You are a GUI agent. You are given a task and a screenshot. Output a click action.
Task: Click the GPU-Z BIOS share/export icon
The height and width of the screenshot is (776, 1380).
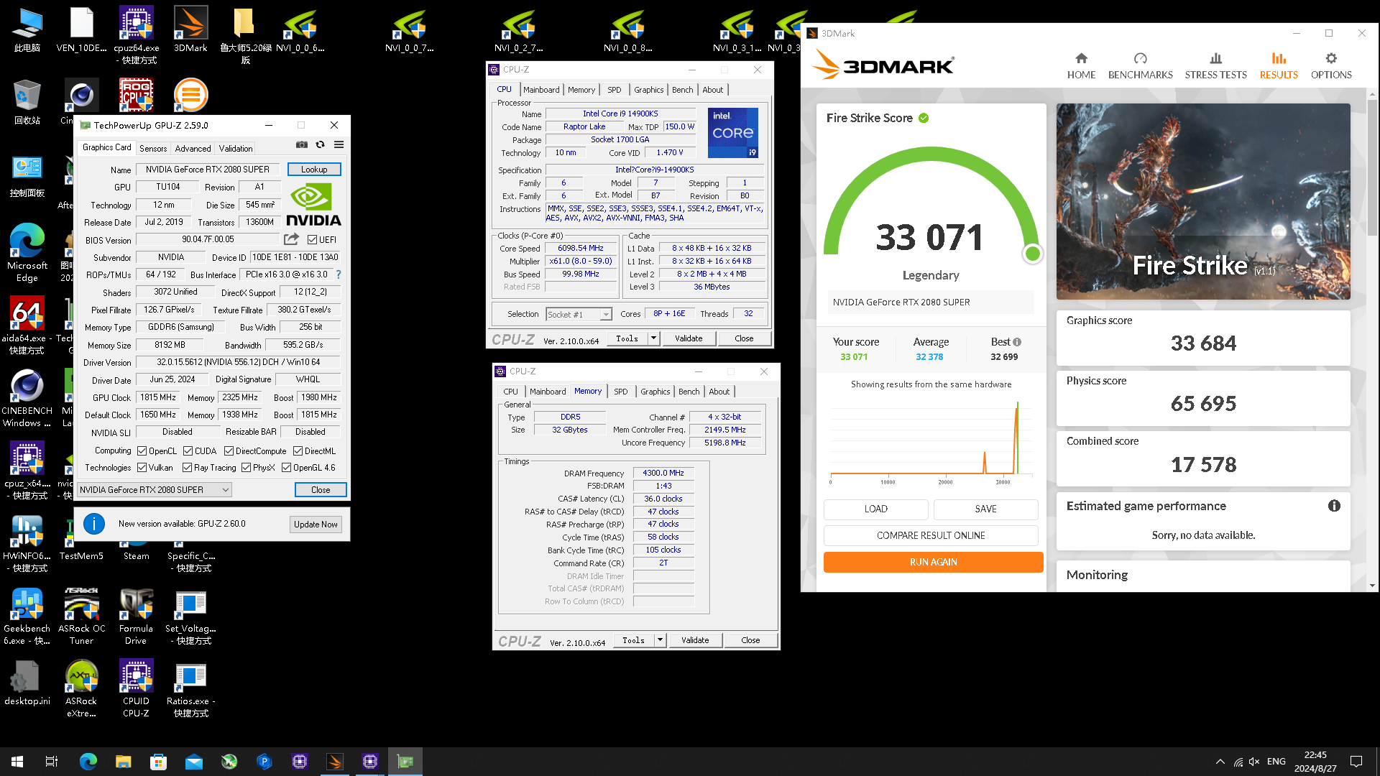[x=291, y=239]
